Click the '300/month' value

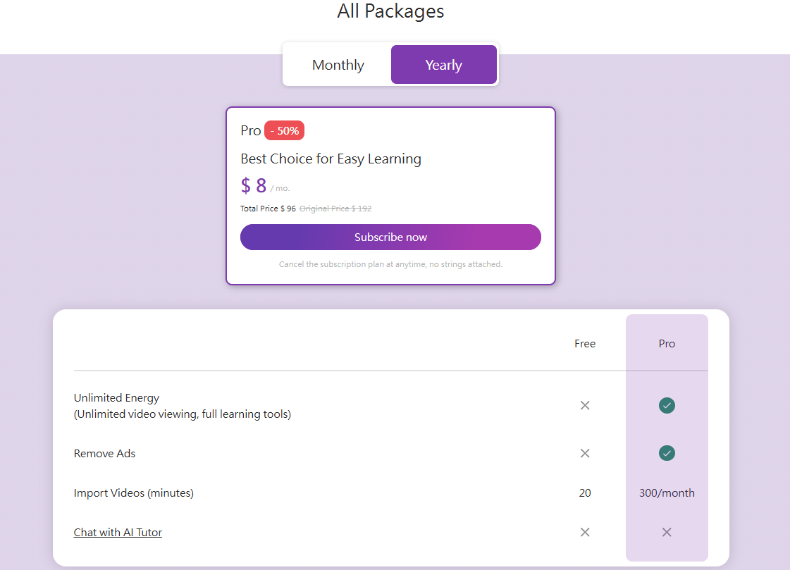(x=667, y=493)
